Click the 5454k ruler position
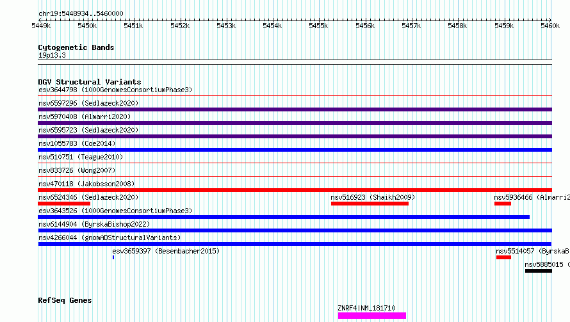Image resolution: width=570 pixels, height=322 pixels. 272,26
